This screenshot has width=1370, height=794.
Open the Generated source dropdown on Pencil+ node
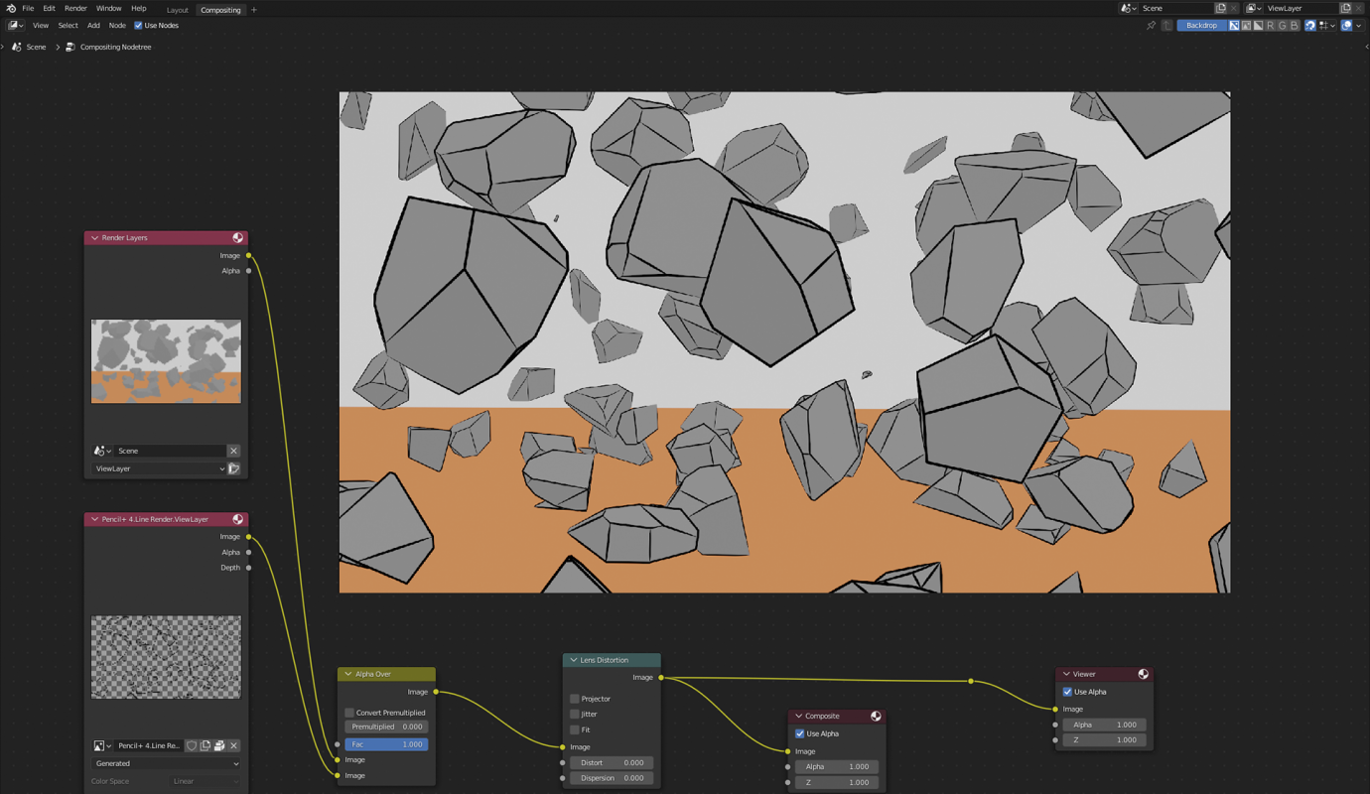point(166,763)
